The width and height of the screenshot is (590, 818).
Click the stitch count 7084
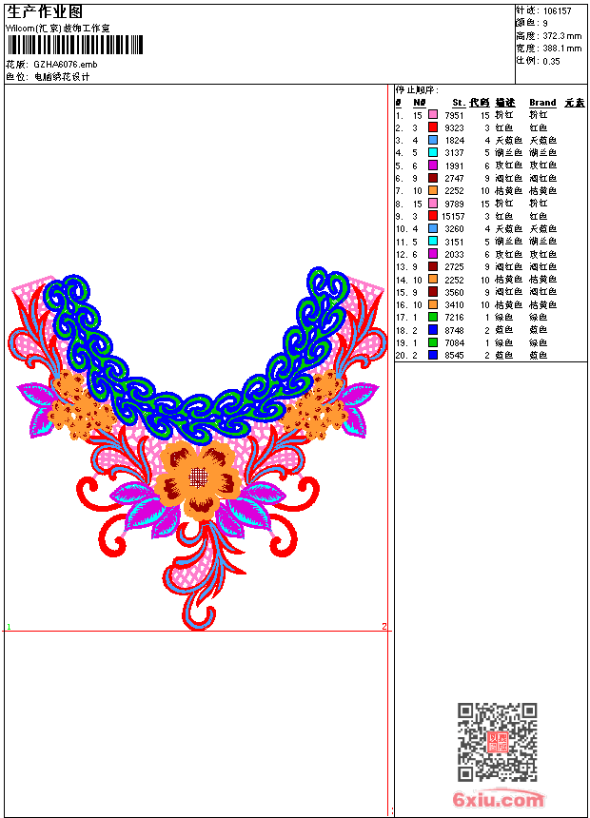point(454,342)
